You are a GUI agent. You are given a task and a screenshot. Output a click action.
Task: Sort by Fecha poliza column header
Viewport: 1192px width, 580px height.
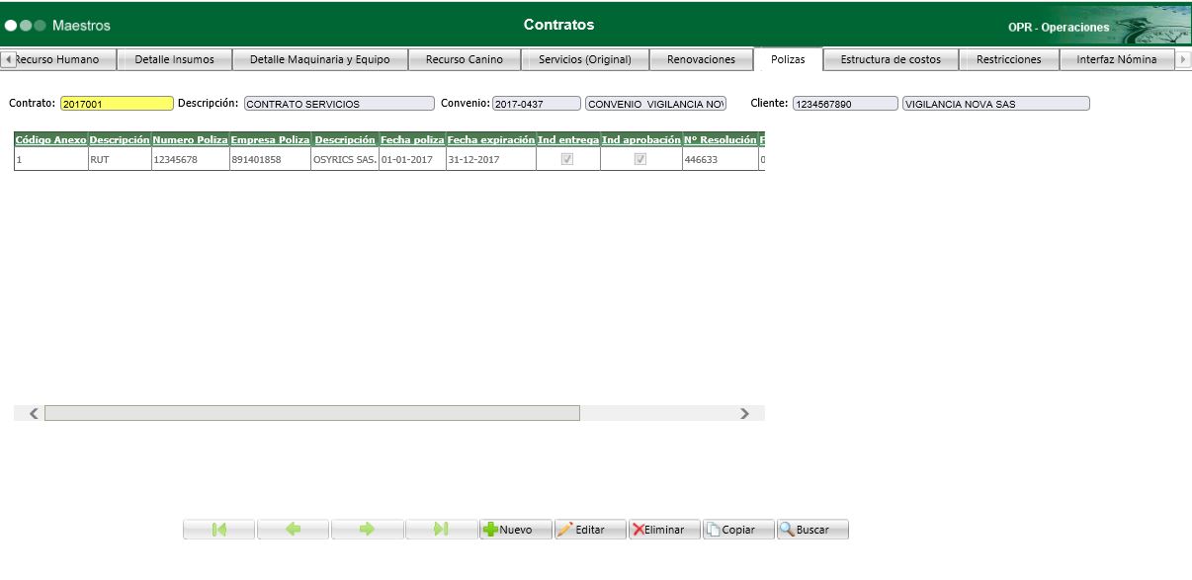coord(412,140)
